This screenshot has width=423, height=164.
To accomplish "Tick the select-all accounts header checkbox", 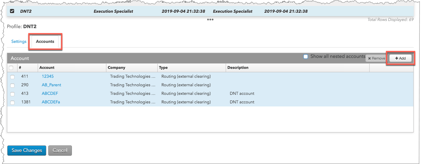I will coord(11,68).
